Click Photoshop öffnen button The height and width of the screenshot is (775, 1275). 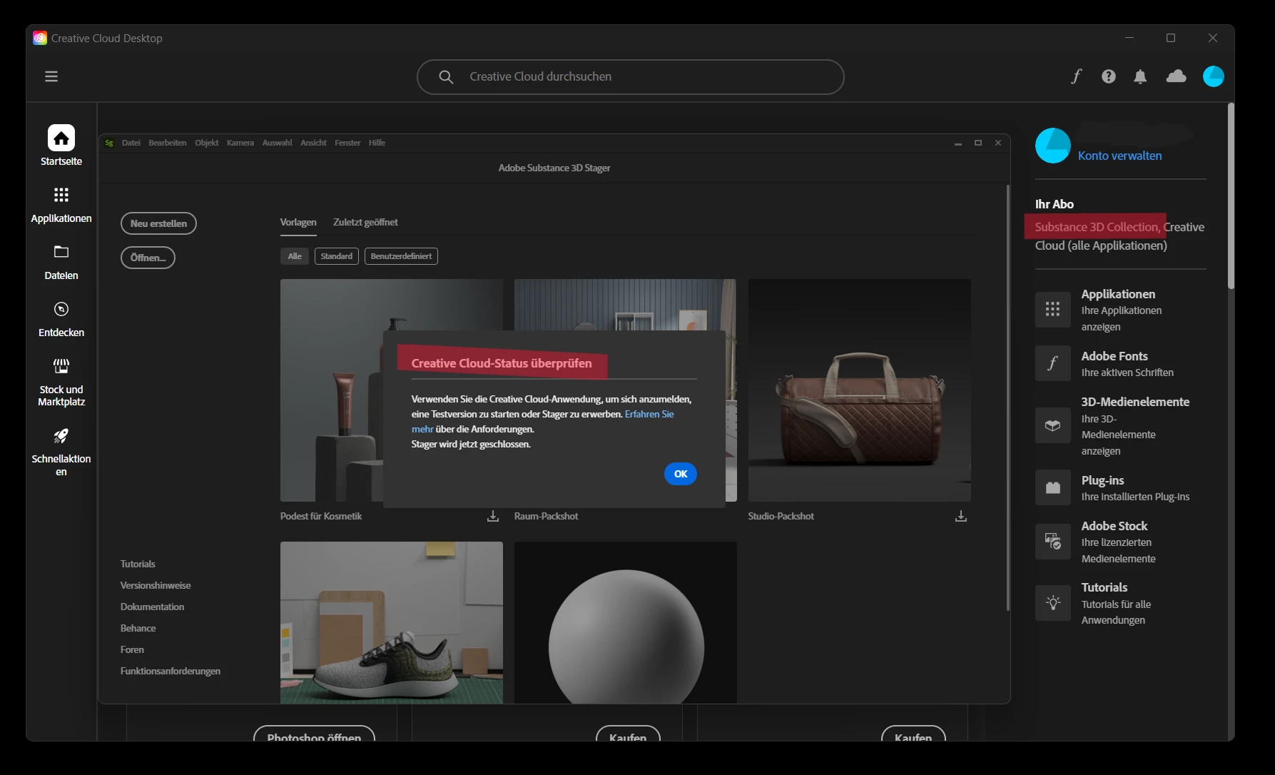(314, 734)
